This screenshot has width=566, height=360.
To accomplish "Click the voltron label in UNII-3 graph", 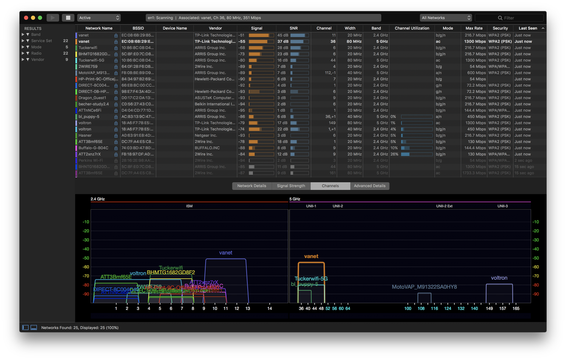I will (x=499, y=278).
